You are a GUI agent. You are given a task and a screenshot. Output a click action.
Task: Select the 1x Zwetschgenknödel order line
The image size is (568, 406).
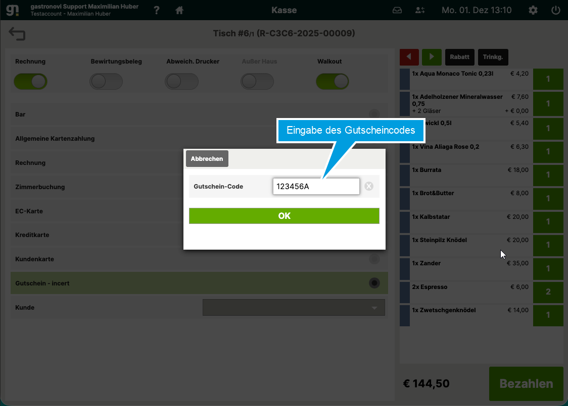(x=466, y=315)
